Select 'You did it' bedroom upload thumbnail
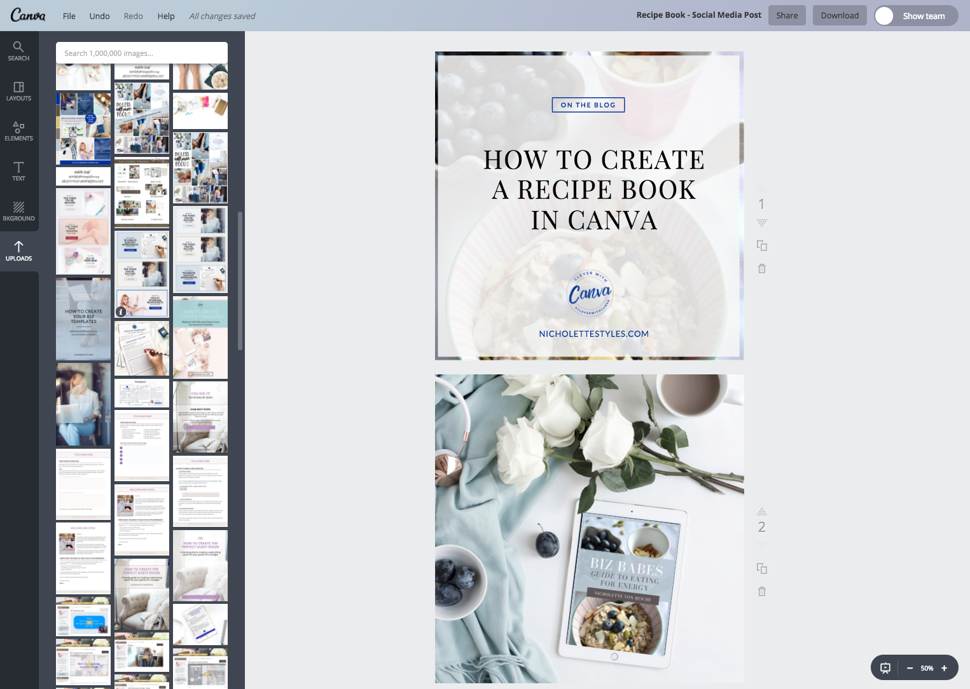Viewport: 970px width, 689px height. click(200, 417)
